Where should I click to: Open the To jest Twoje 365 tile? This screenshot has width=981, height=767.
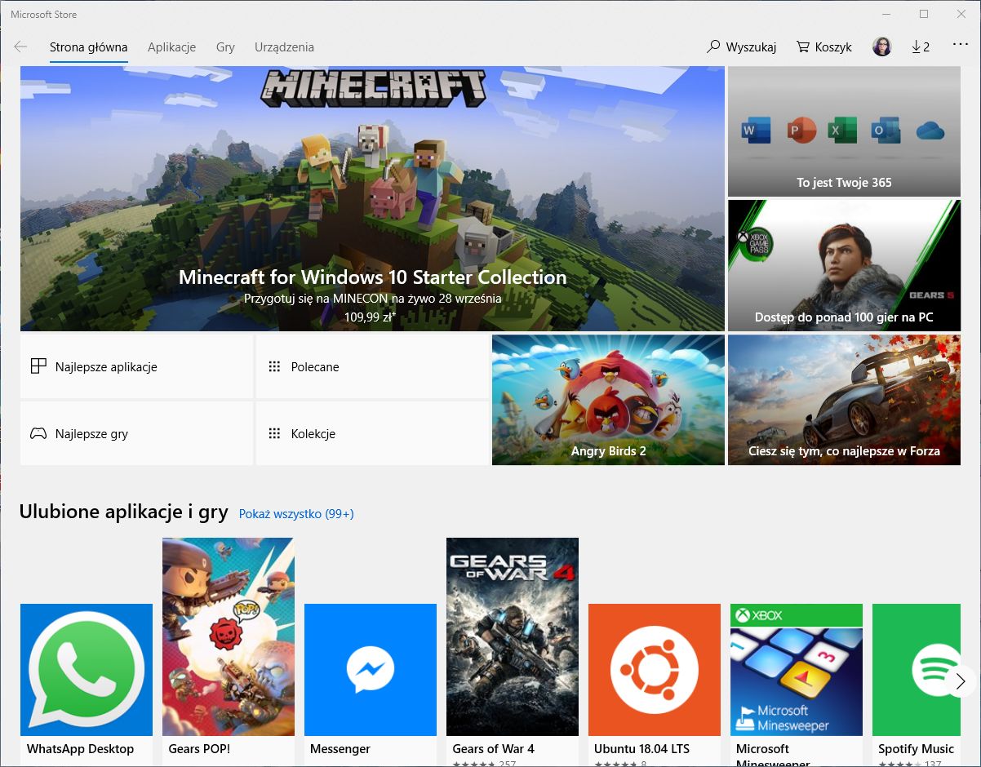click(844, 131)
